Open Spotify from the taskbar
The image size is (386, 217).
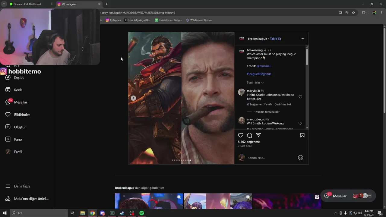coord(142,213)
